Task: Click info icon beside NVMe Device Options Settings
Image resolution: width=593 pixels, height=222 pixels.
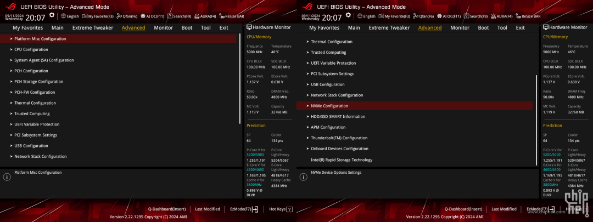Action: pyautogui.click(x=303, y=177)
